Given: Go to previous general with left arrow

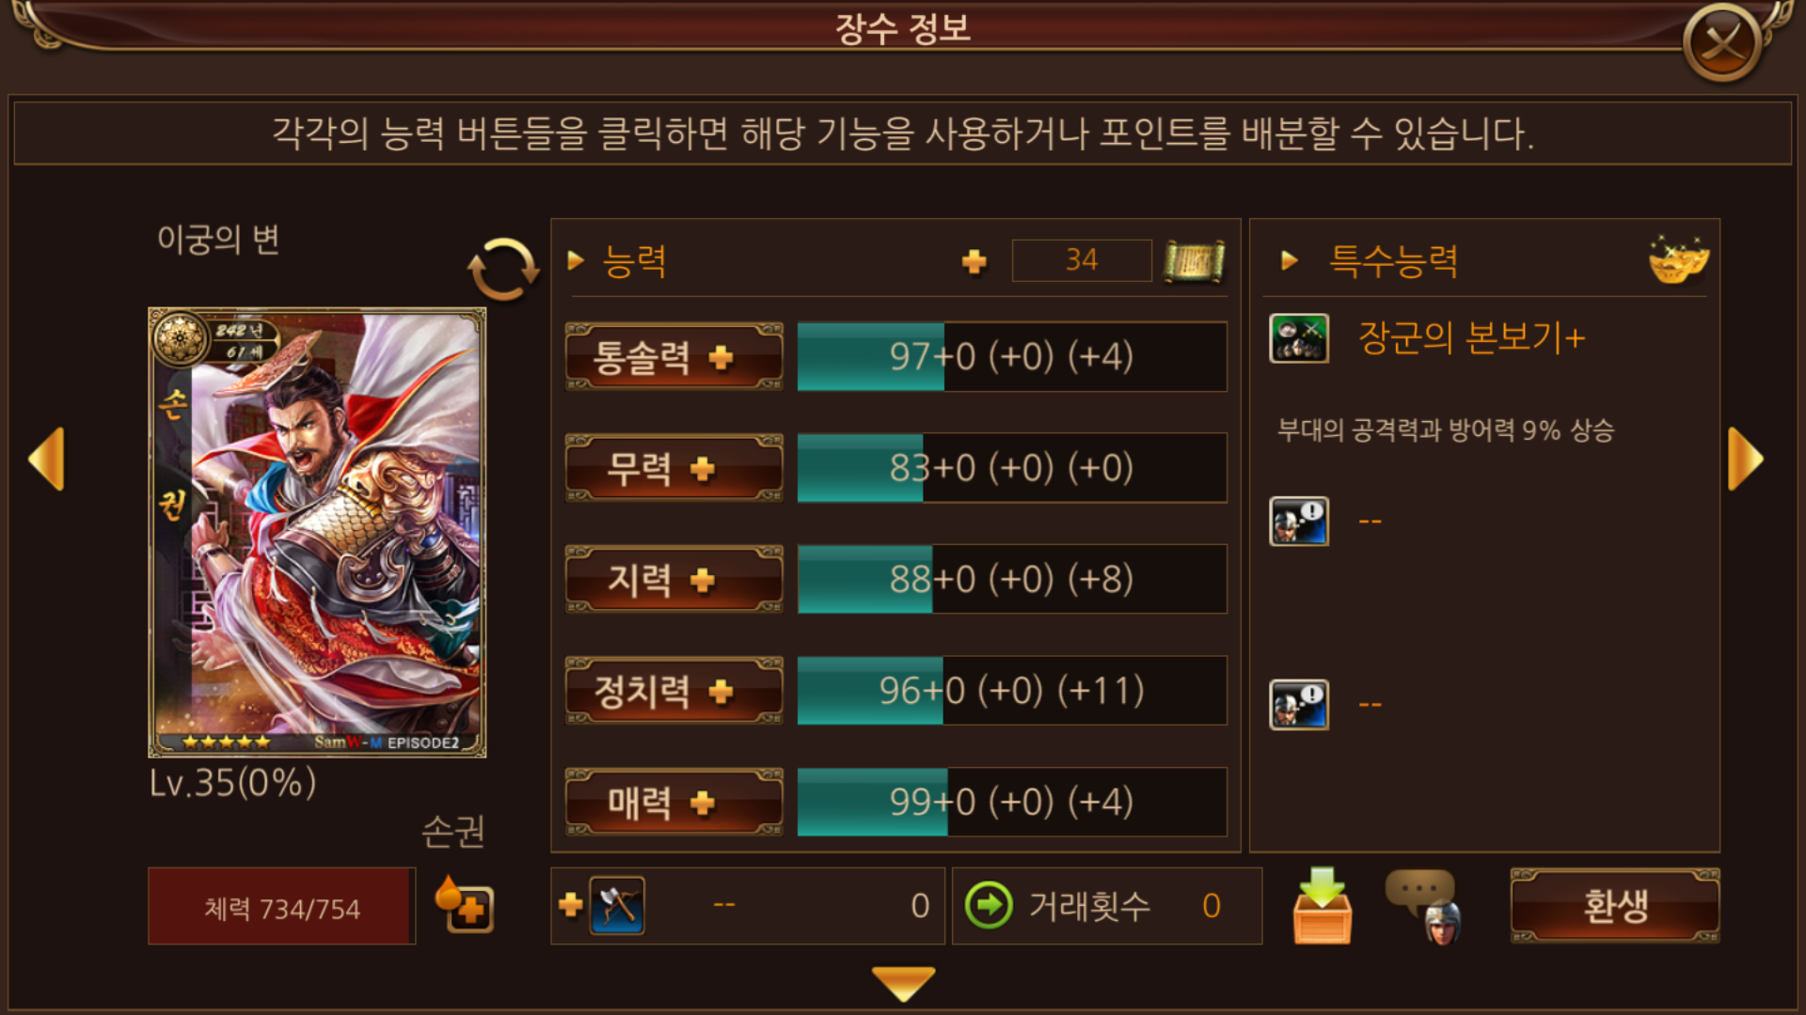Looking at the screenshot, I should [47, 459].
